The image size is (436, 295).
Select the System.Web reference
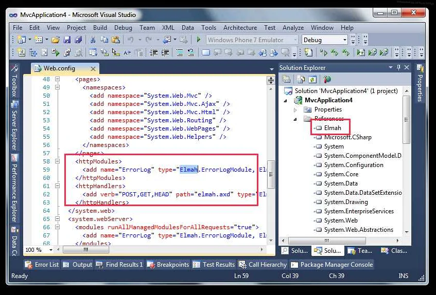(341, 220)
